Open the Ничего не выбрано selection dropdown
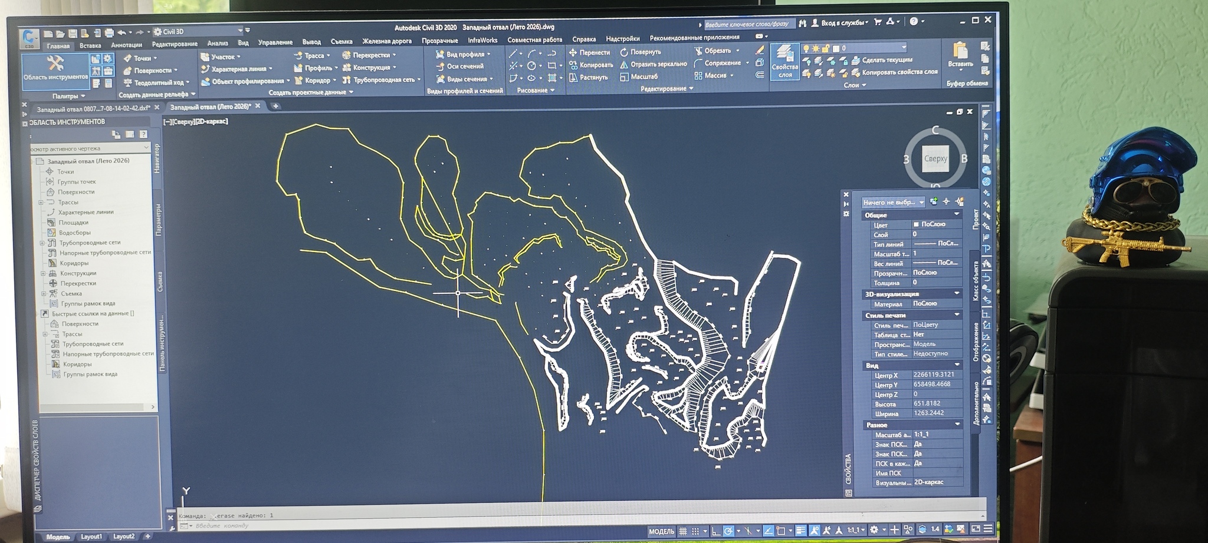1208x543 pixels. (x=893, y=202)
